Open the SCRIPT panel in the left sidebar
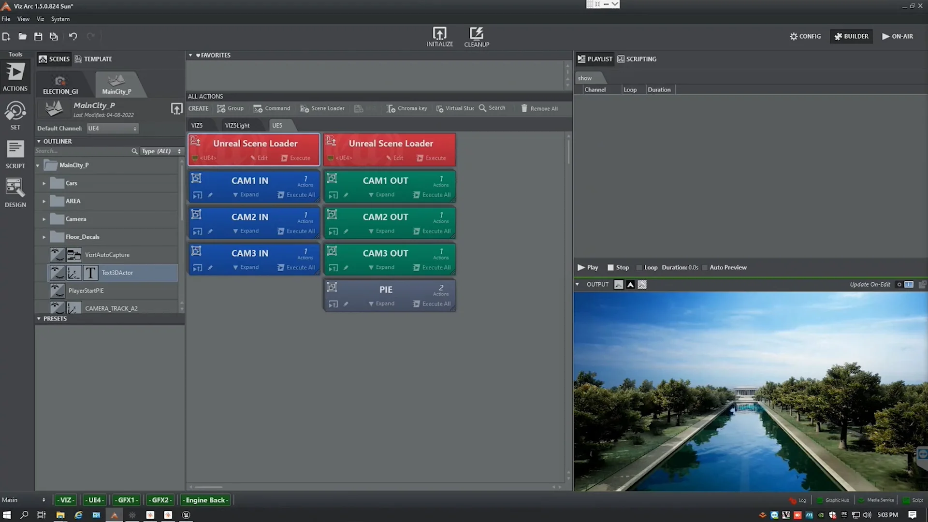This screenshot has width=928, height=522. tap(15, 154)
